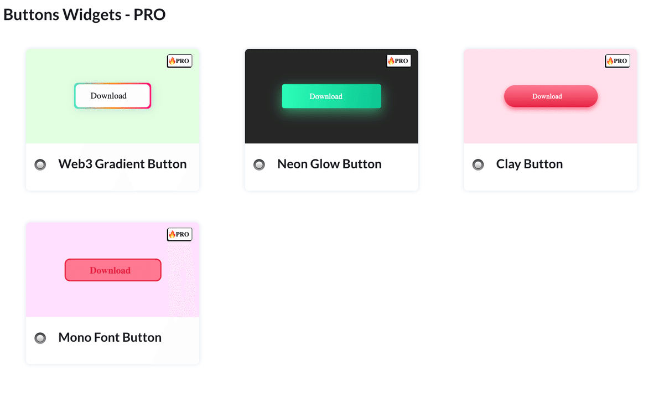Click the Neon Glow Button title text
The height and width of the screenshot is (417, 664).
329,164
